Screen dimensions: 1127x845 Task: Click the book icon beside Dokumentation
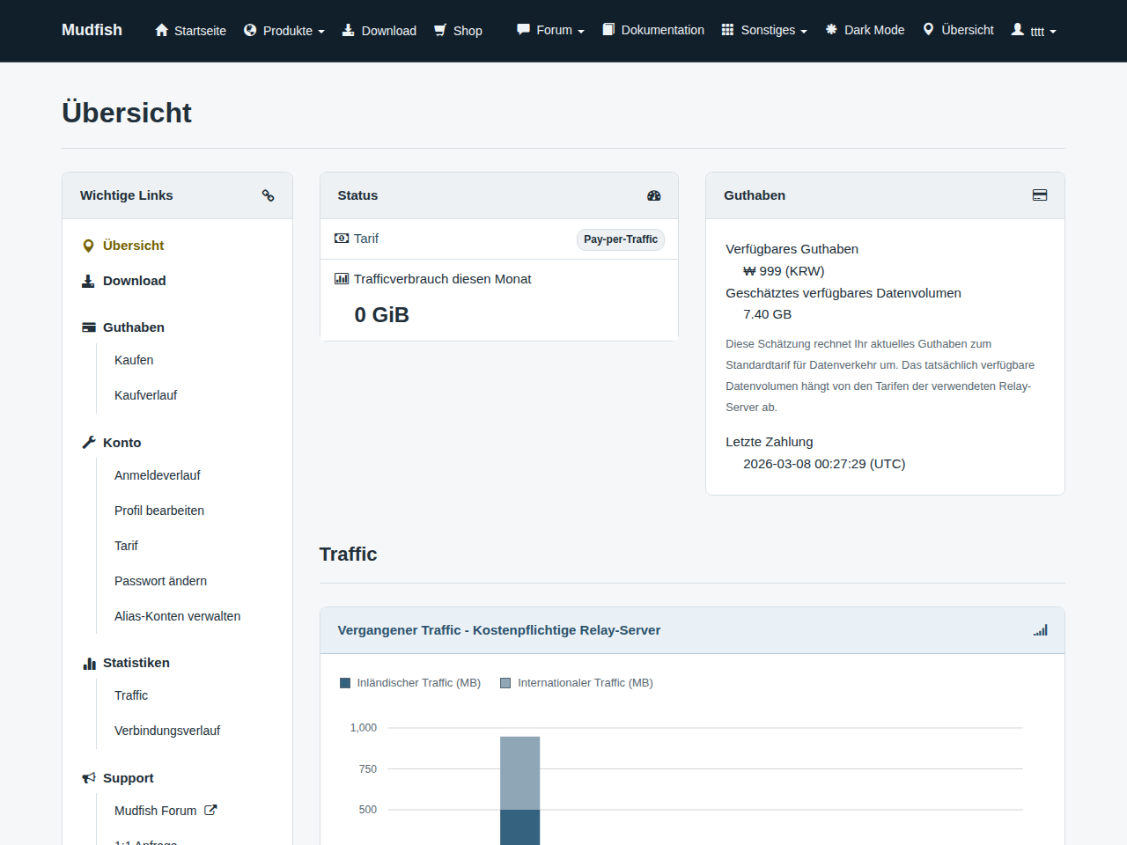pos(608,29)
